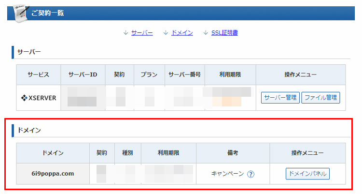
Task: Click the campaign help question mark icon
Action: [x=251, y=174]
